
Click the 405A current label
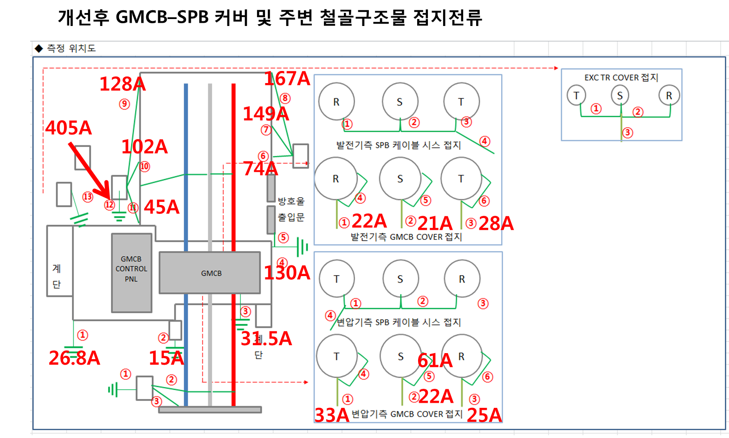point(68,128)
